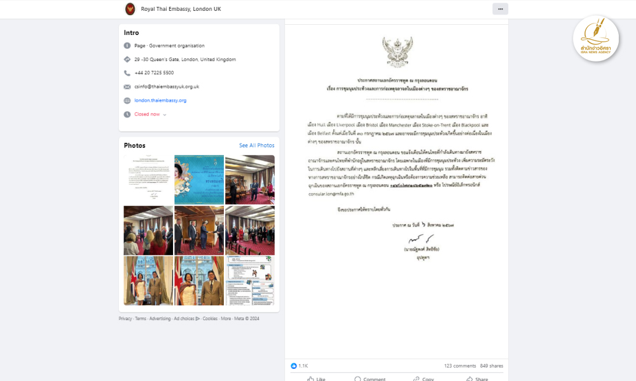
Task: Expand the Closed now opening hours
Action: coord(150,114)
